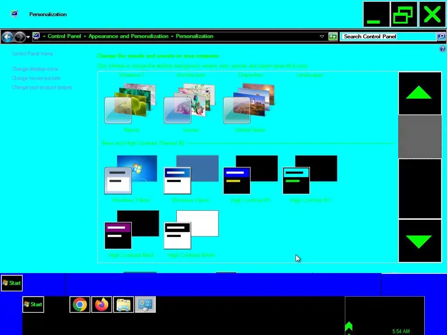Click the scrollbar down arrow
Screen dimensions: 447x335
pos(419,241)
